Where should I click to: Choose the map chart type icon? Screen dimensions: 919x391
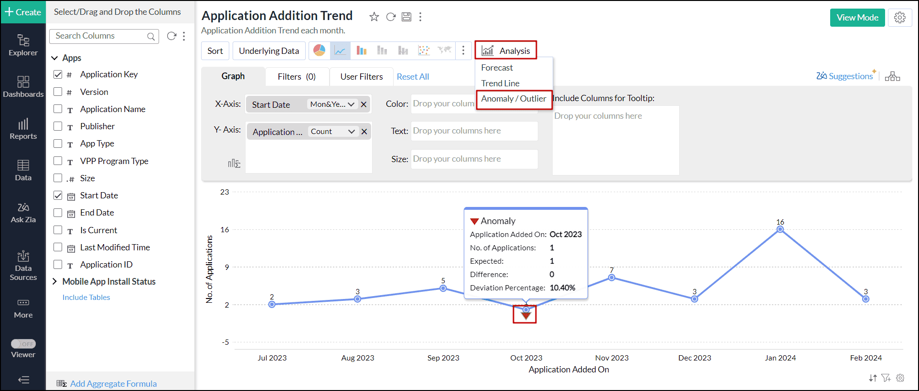[445, 50]
